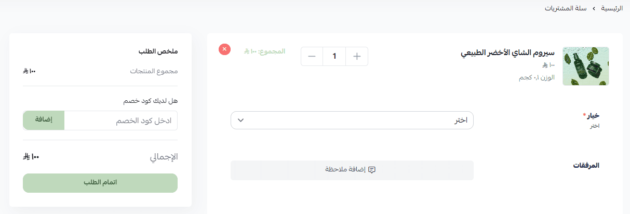Apply discount code with إضافة button
Viewport: 630px width, 214px height.
coord(44,120)
